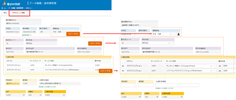The image size is (236, 100).
Task: Clear the 取引先A selection with its X
Action: (169, 43)
